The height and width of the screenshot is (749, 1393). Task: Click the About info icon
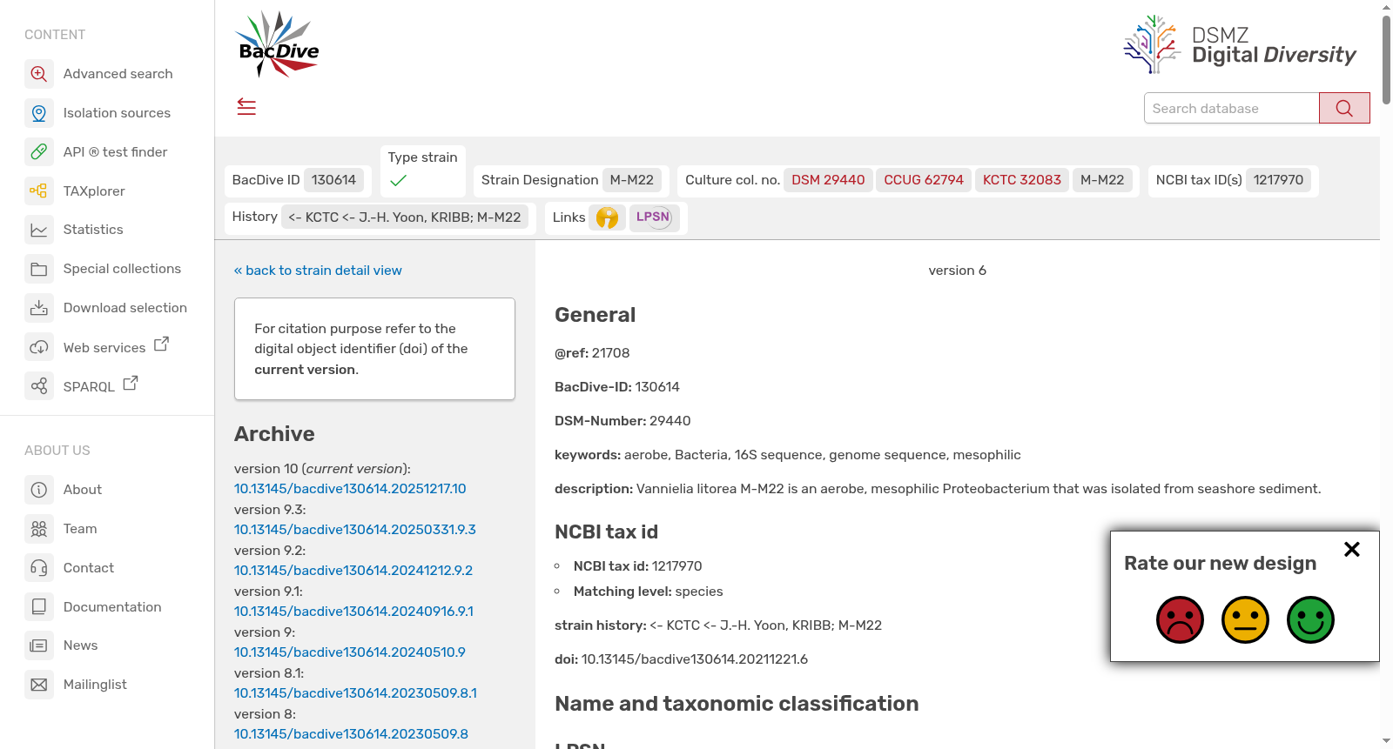pyautogui.click(x=39, y=490)
